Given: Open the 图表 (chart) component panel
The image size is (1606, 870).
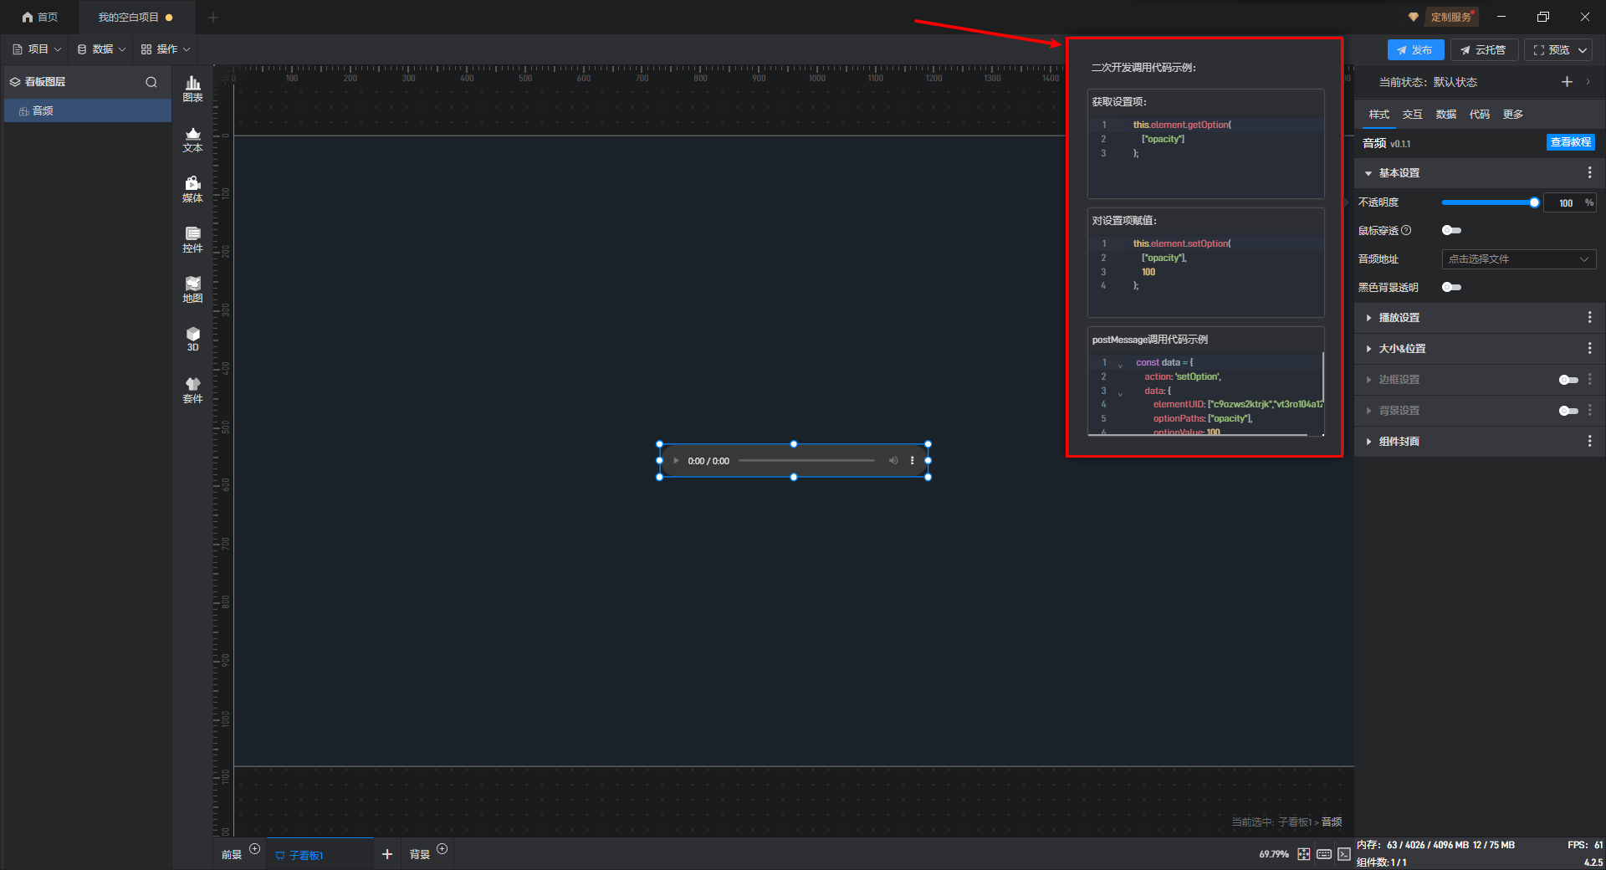Looking at the screenshot, I should [x=192, y=89].
